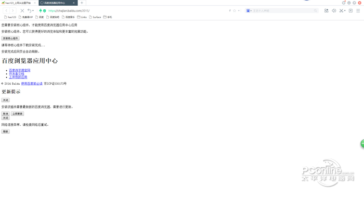Image resolution: width=364 pixels, height=197 pixels.
Task: Go forward using the forward arrow
Action: tap(13, 11)
